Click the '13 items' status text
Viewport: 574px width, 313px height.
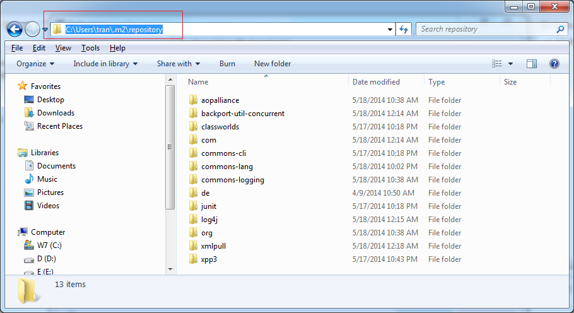70,285
